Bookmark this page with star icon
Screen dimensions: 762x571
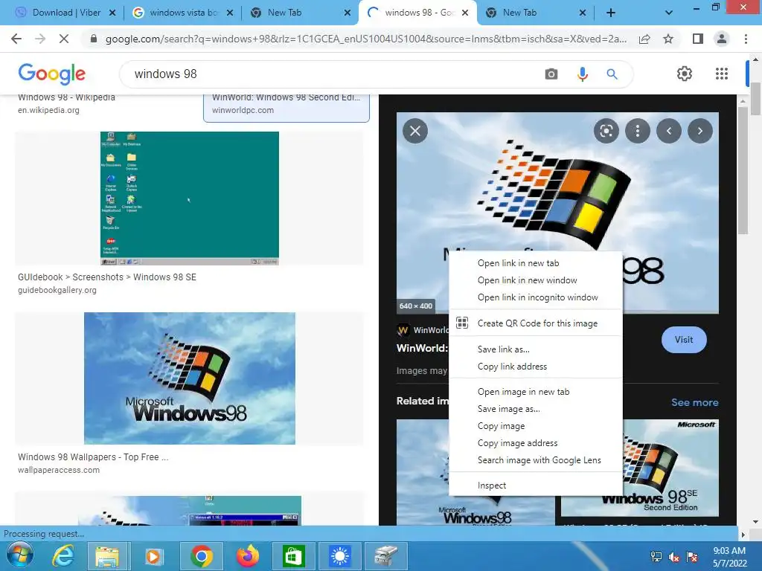tap(668, 39)
